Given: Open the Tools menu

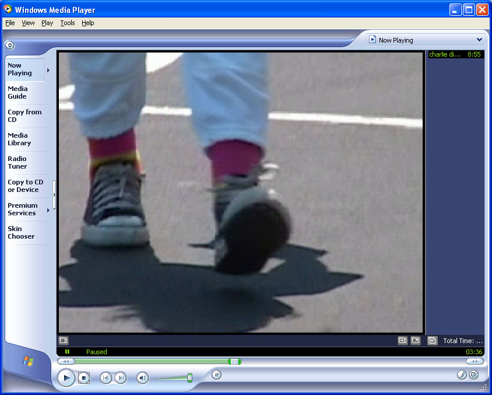Looking at the screenshot, I should [x=68, y=23].
